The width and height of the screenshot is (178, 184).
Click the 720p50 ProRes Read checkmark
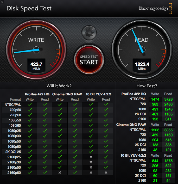tap(45, 110)
